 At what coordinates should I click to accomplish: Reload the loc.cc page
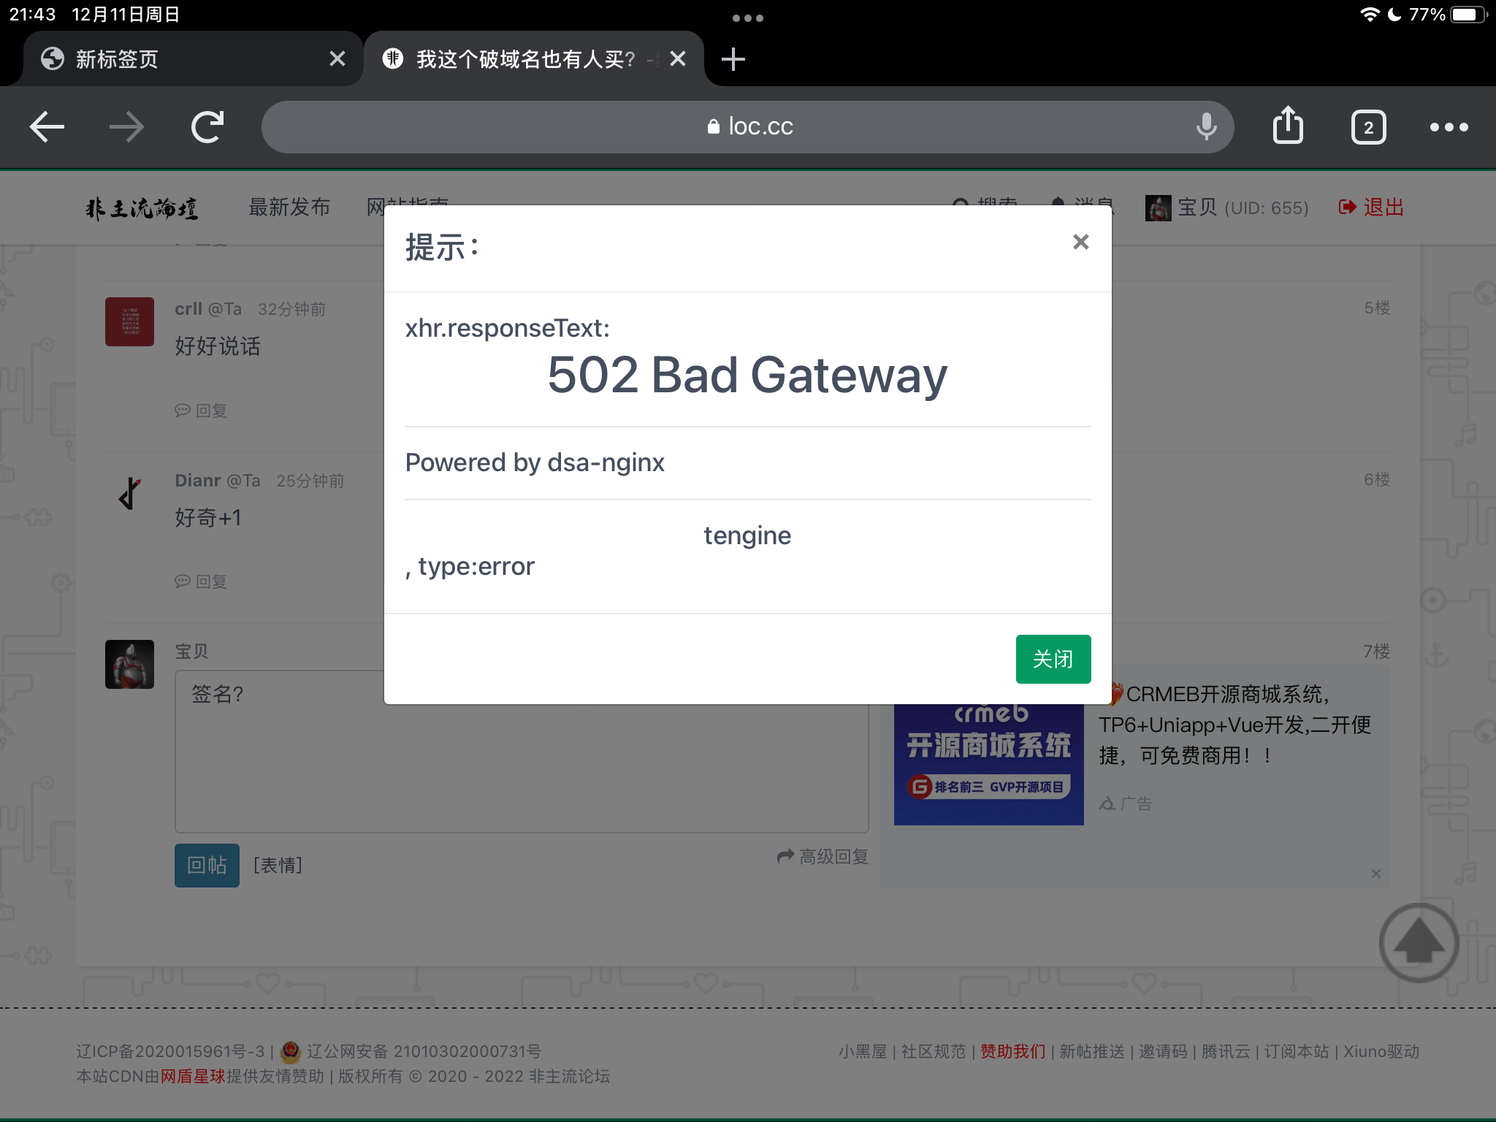(207, 127)
